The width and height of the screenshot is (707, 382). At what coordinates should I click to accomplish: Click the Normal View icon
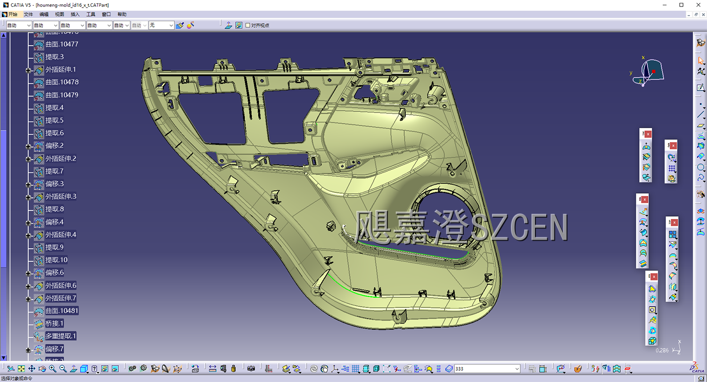73,368
